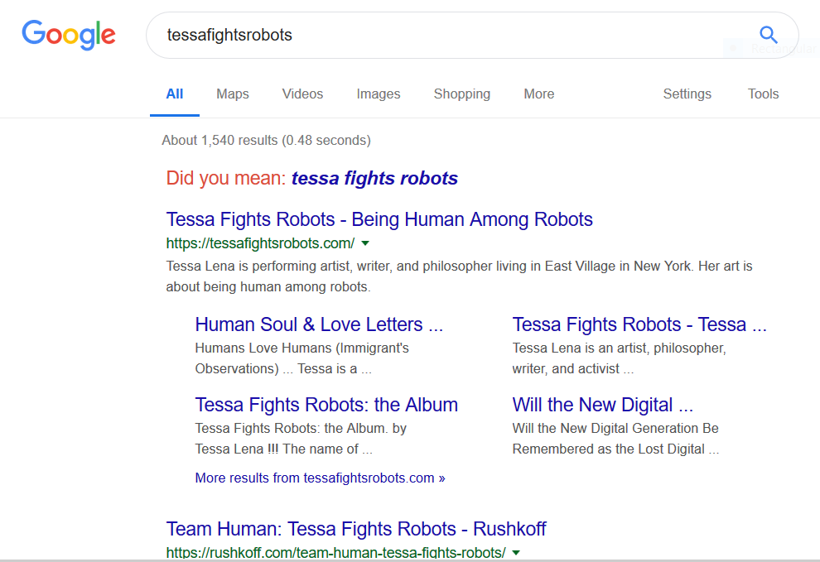Click the 'About 1,540 results' stats text
This screenshot has width=820, height=562.
(266, 141)
